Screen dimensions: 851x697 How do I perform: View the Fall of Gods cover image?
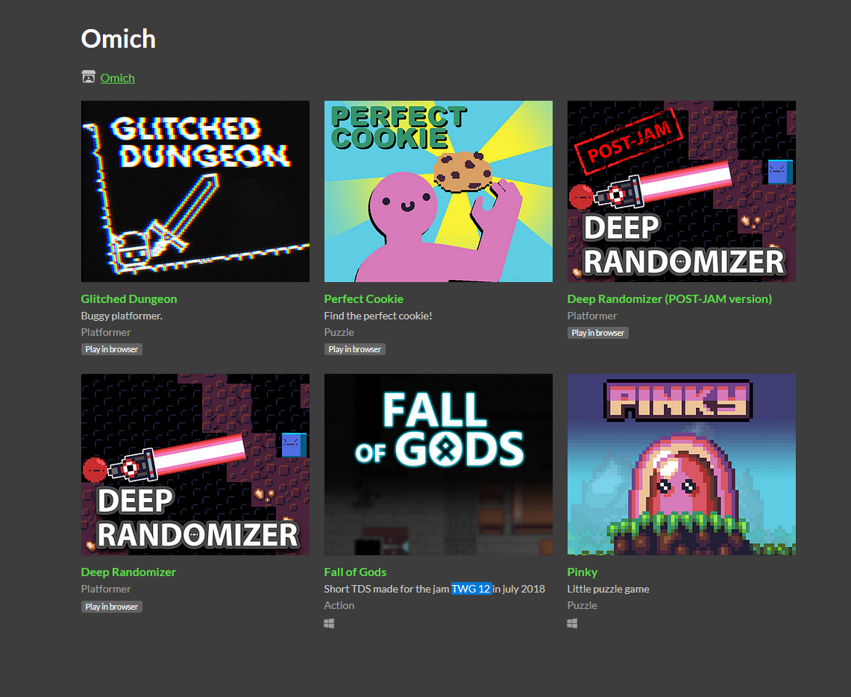[439, 464]
